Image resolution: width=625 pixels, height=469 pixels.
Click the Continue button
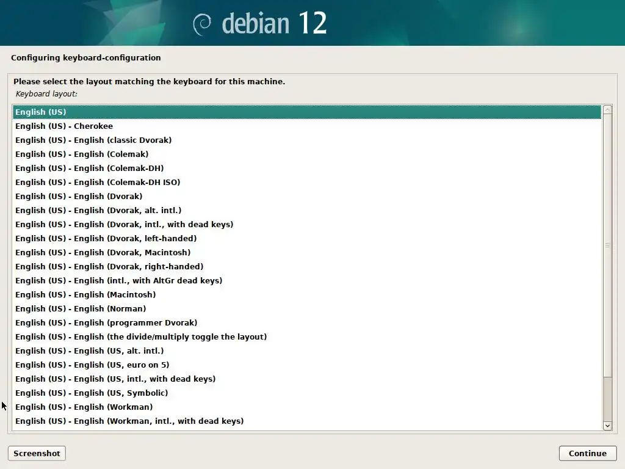pyautogui.click(x=588, y=454)
